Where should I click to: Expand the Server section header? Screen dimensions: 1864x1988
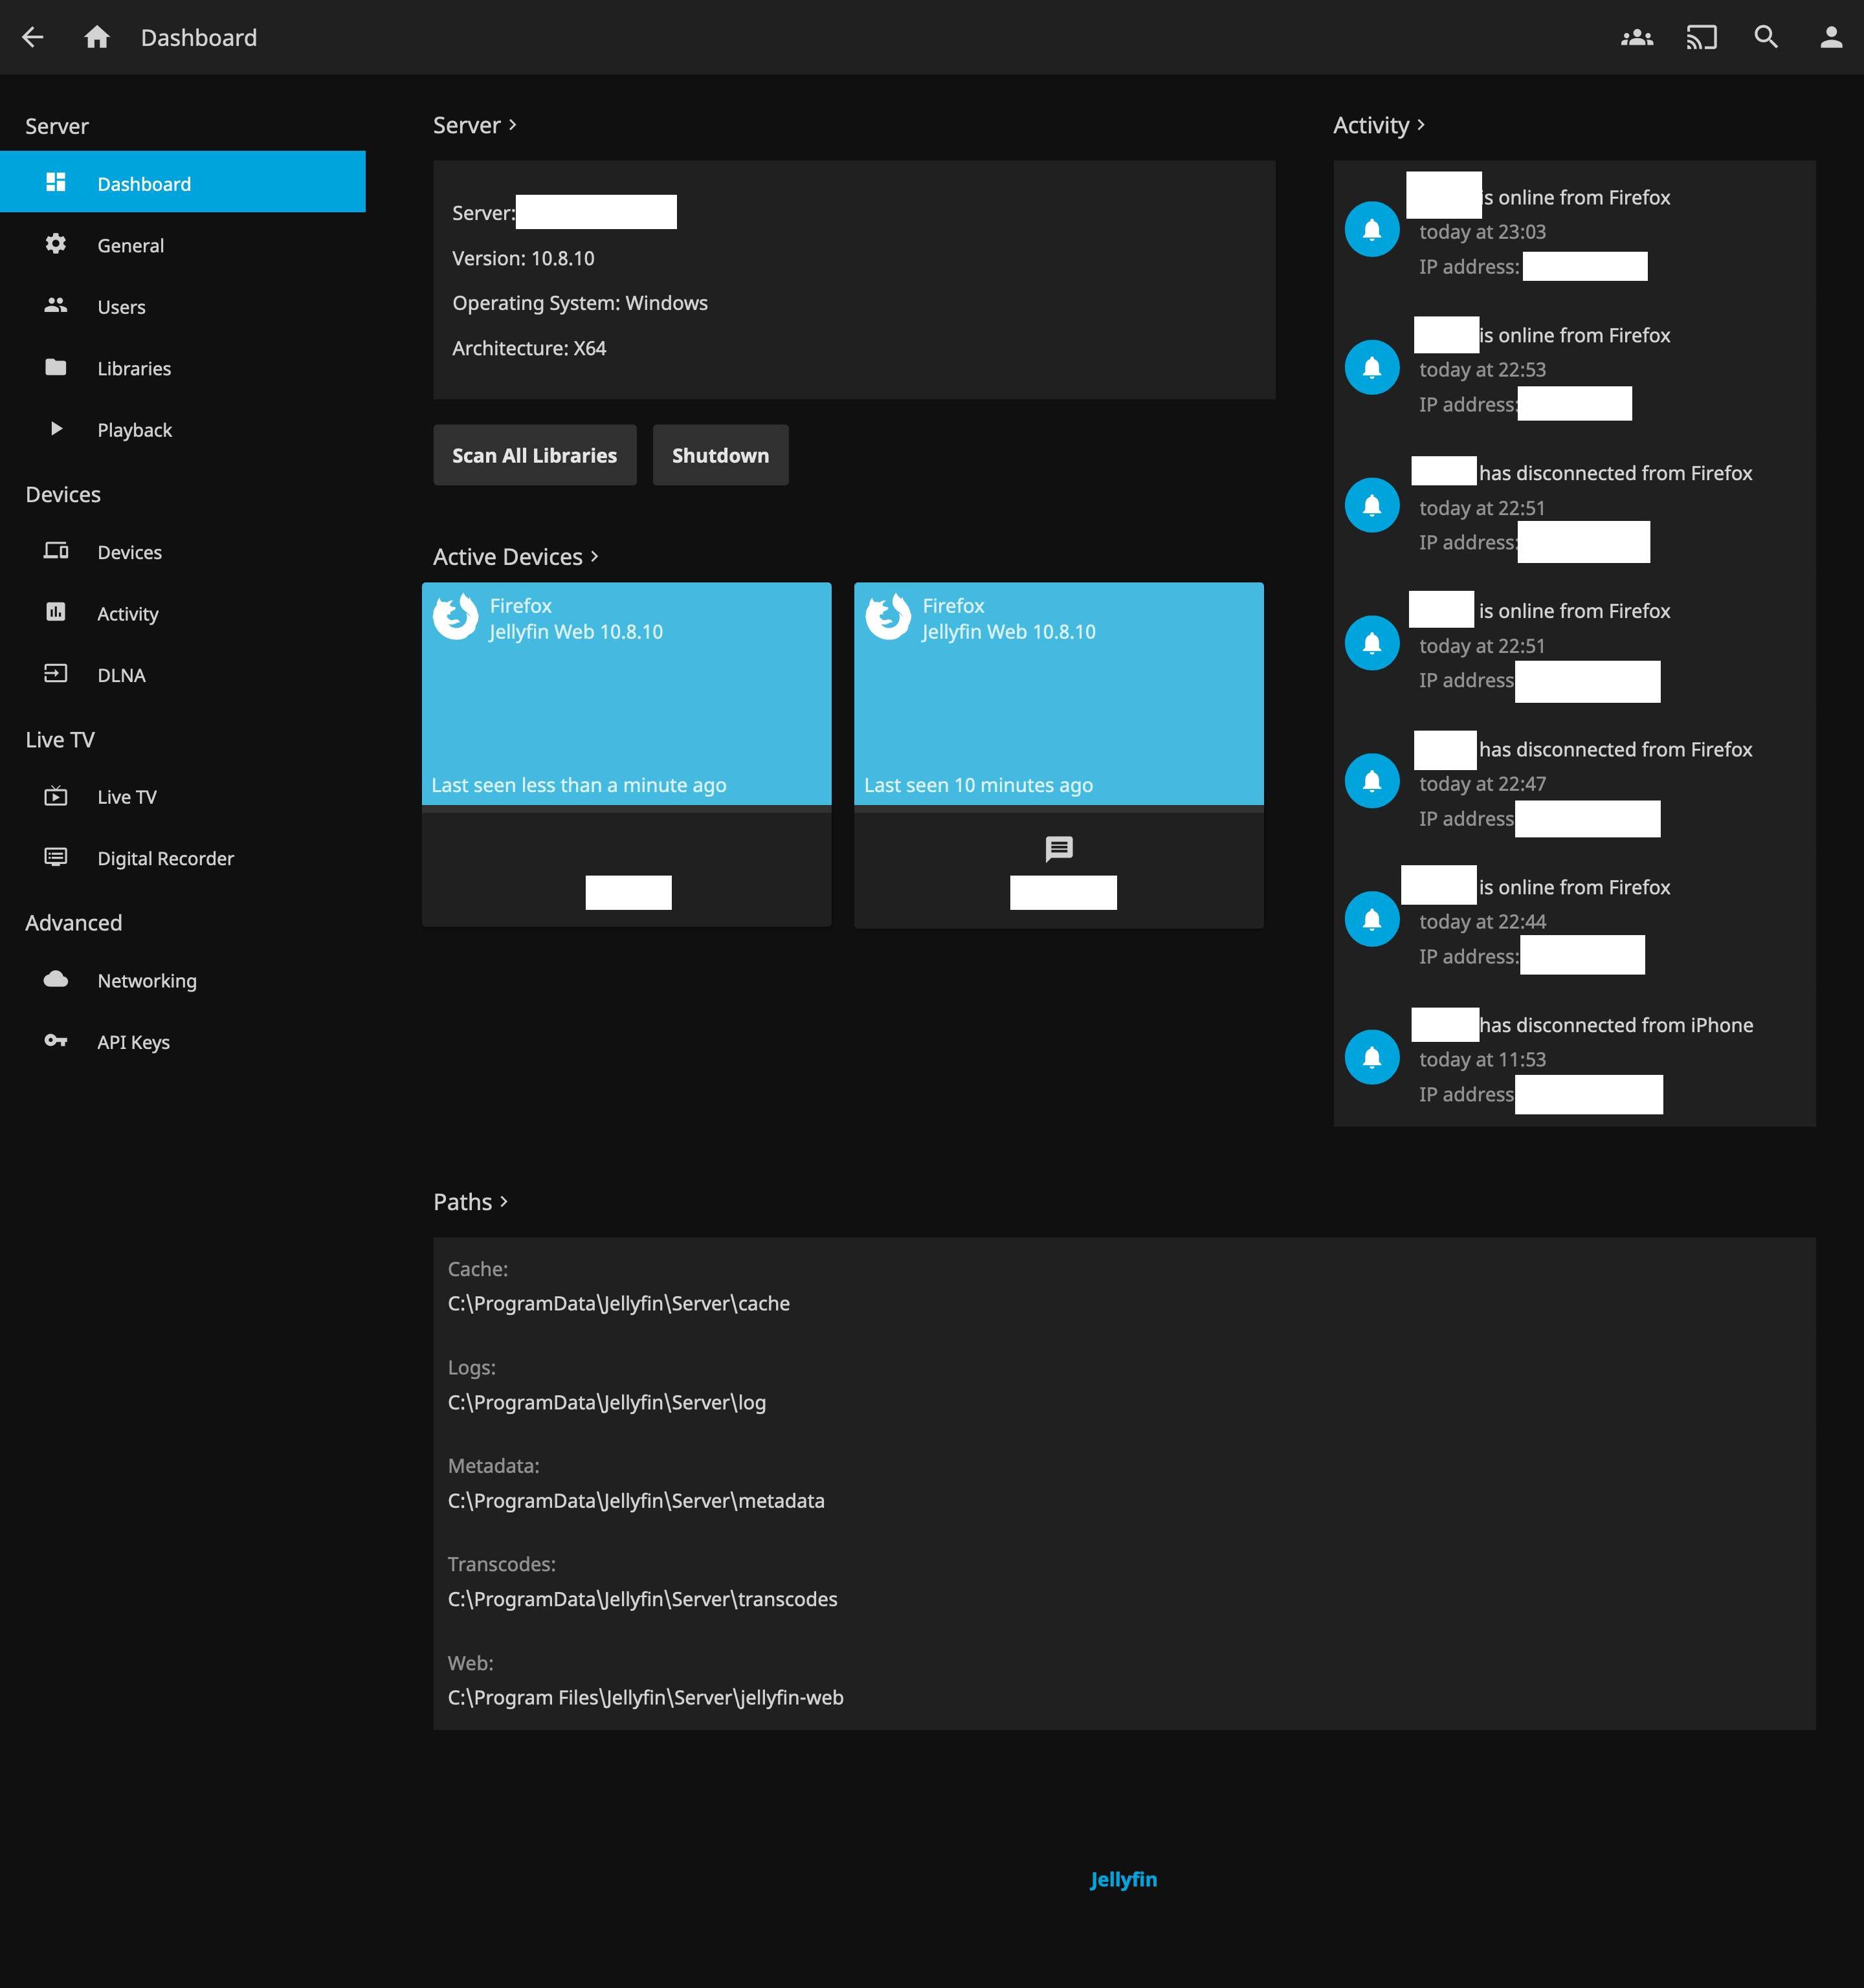(x=474, y=125)
